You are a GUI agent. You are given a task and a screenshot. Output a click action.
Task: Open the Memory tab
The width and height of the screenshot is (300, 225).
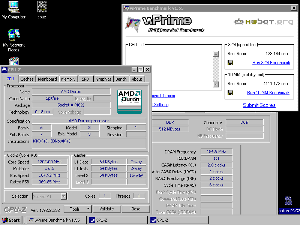click(x=68, y=79)
